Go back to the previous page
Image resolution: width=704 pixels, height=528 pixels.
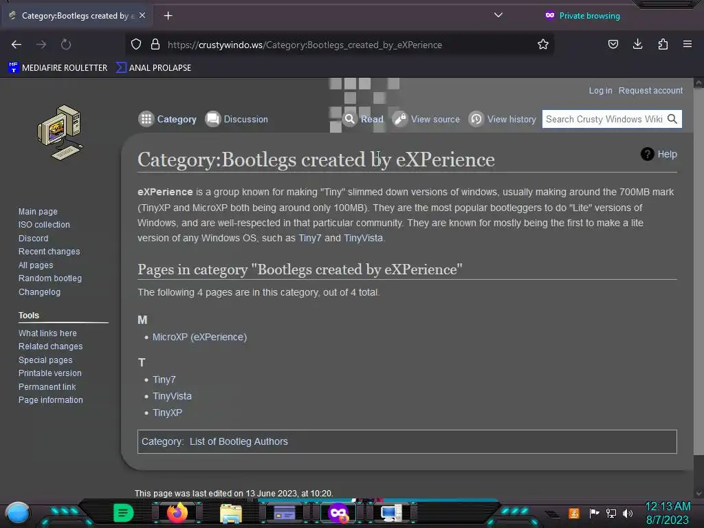coord(16,45)
